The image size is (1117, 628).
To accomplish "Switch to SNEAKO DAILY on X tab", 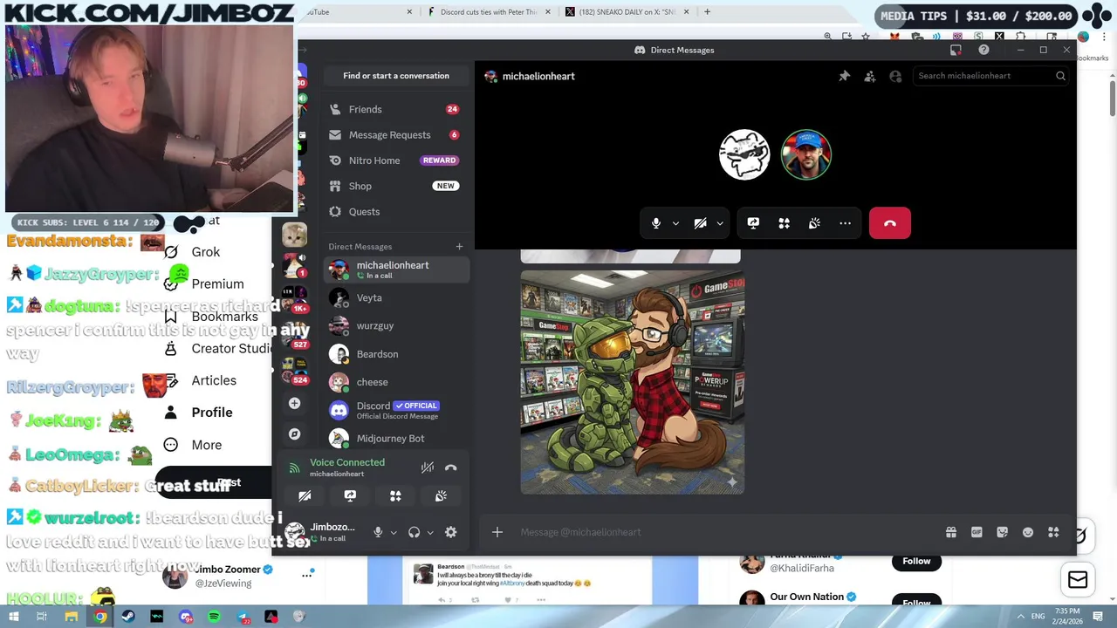I will (x=627, y=12).
